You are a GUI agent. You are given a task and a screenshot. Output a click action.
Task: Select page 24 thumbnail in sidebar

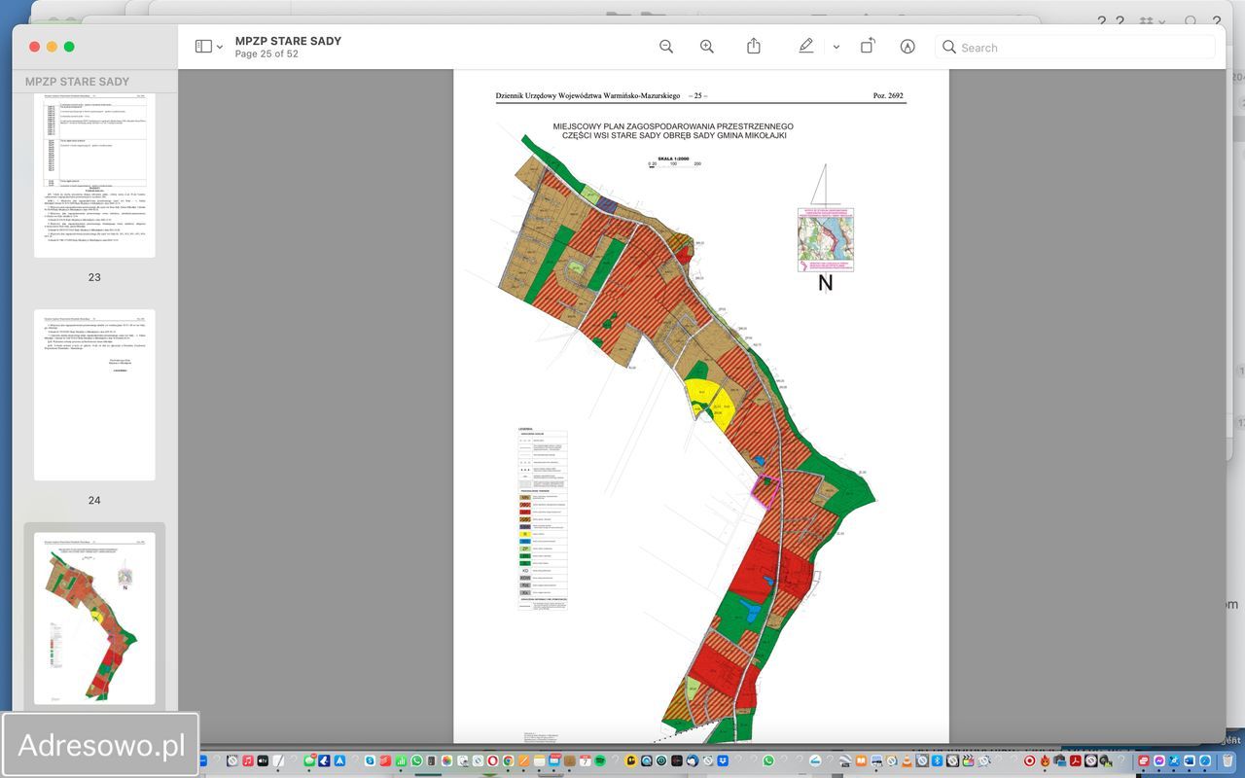click(94, 395)
